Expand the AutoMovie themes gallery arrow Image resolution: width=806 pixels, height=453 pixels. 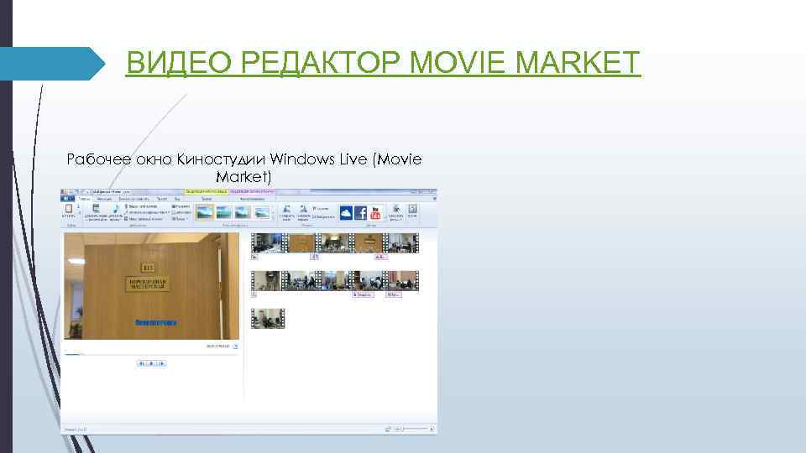273,212
